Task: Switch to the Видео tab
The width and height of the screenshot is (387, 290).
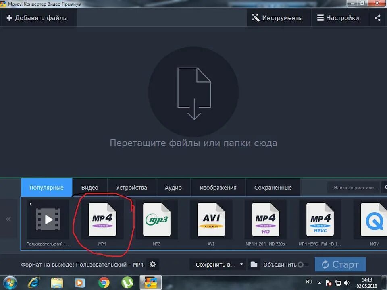Action: pyautogui.click(x=90, y=188)
